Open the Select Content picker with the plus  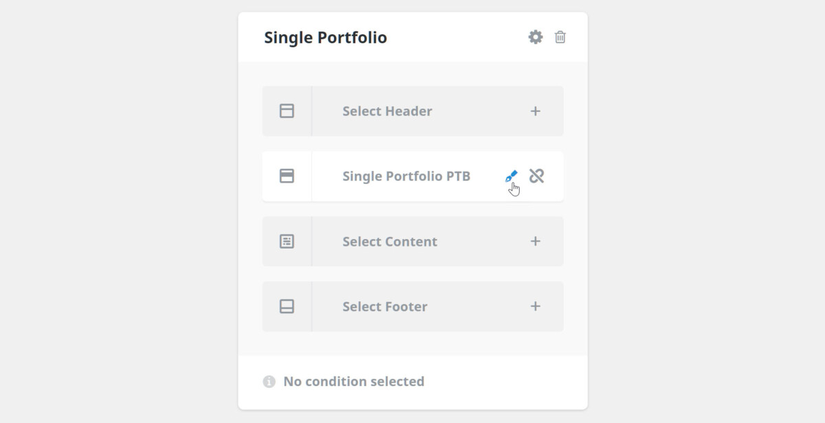pos(535,241)
